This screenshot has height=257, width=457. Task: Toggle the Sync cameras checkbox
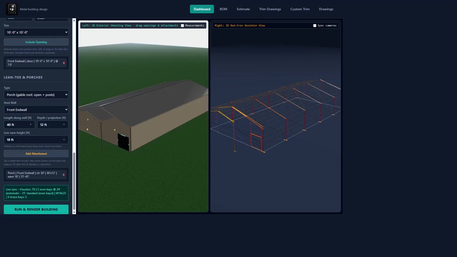point(315,26)
